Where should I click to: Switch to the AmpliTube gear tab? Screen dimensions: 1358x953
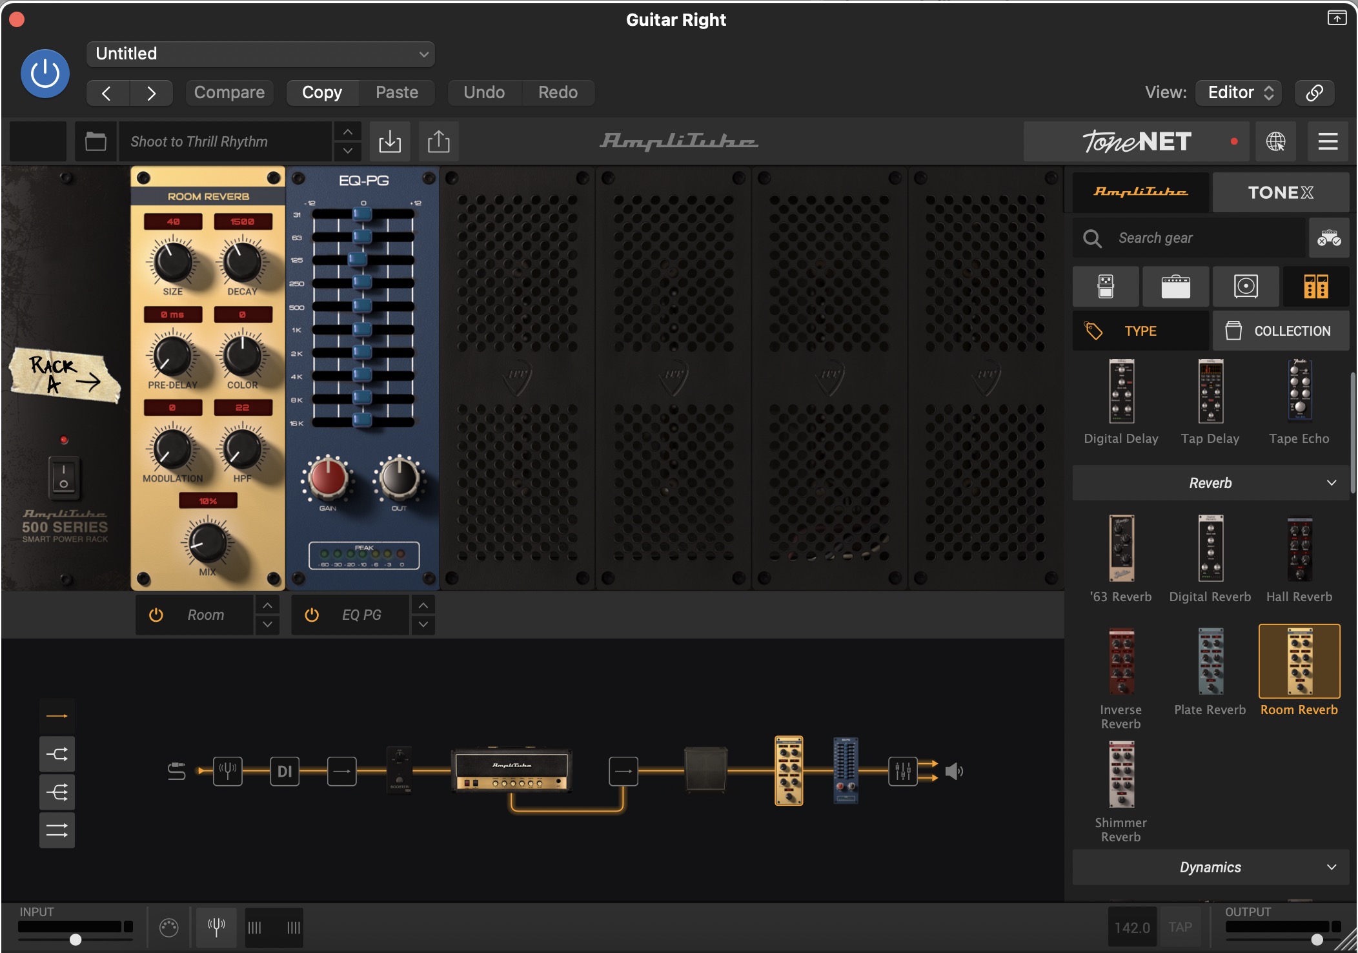pos(1140,192)
